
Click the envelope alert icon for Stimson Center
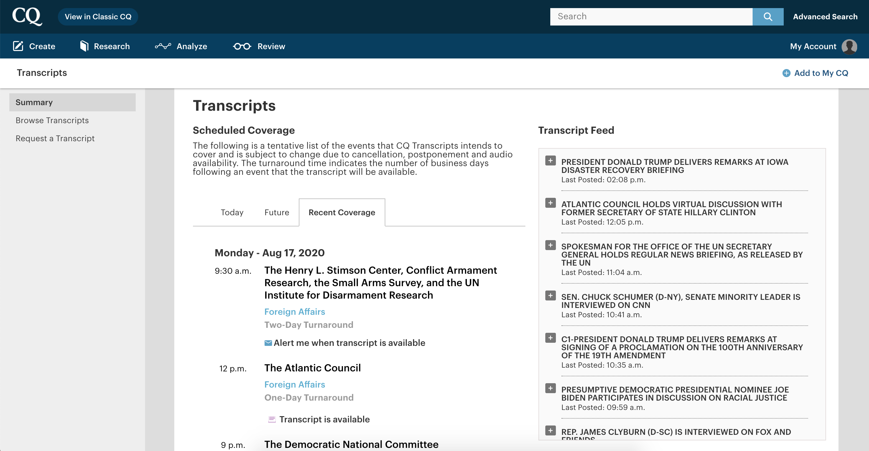(x=268, y=343)
